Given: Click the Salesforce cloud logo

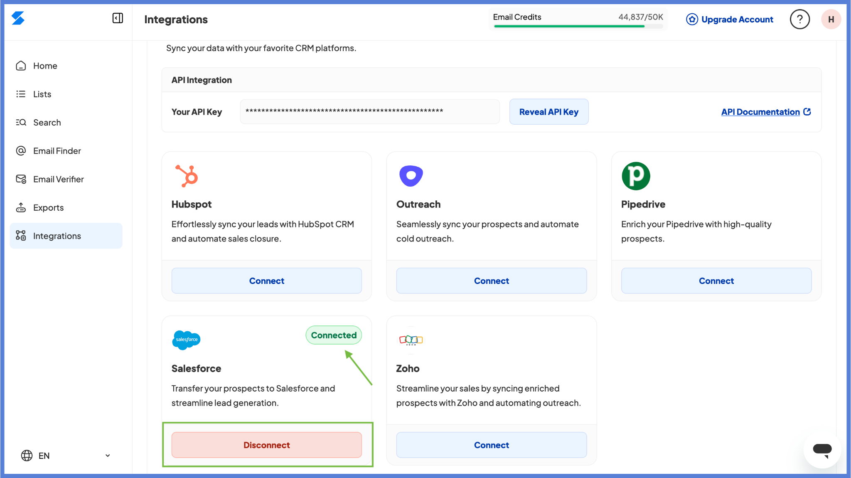Looking at the screenshot, I should click(186, 340).
